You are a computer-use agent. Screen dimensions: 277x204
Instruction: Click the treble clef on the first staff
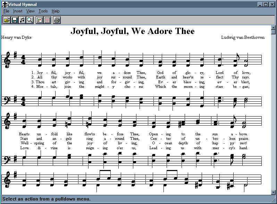[8, 60]
